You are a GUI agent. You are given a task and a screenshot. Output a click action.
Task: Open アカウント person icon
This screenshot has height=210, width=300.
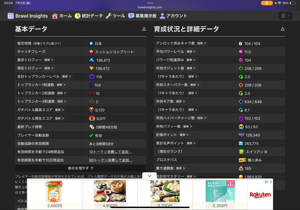[162, 16]
